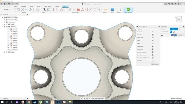Image resolution: width=185 pixels, height=104 pixels.
Task: Switch to the Tools tab
Action: [x=57, y=6]
